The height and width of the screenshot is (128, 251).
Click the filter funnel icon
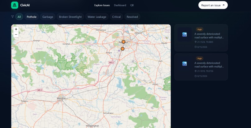pos(12,17)
